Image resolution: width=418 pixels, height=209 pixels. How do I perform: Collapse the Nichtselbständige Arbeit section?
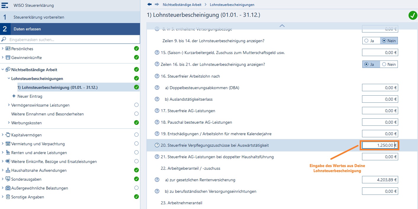pyautogui.click(x=3, y=70)
